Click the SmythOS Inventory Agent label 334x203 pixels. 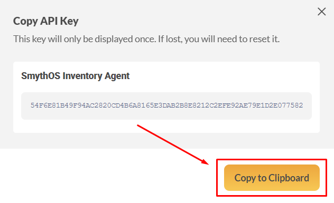coord(75,76)
